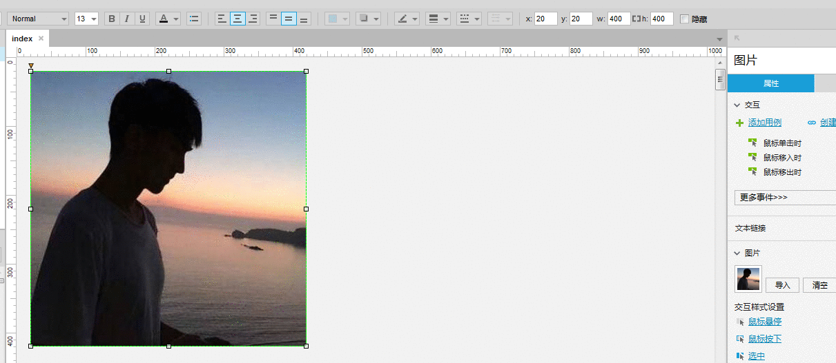Click the 清空 clear button
This screenshot has height=363, width=836.
pos(819,285)
